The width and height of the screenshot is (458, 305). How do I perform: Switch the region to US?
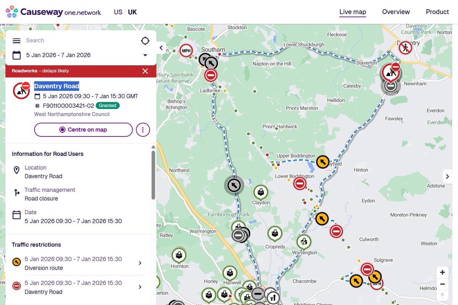pos(118,12)
